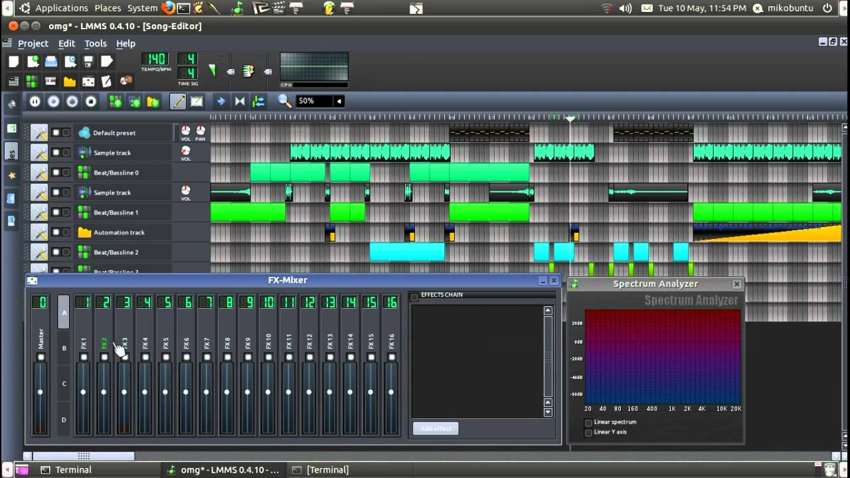Image resolution: width=850 pixels, height=478 pixels.
Task: Open the Project menu
Action: 33,43
